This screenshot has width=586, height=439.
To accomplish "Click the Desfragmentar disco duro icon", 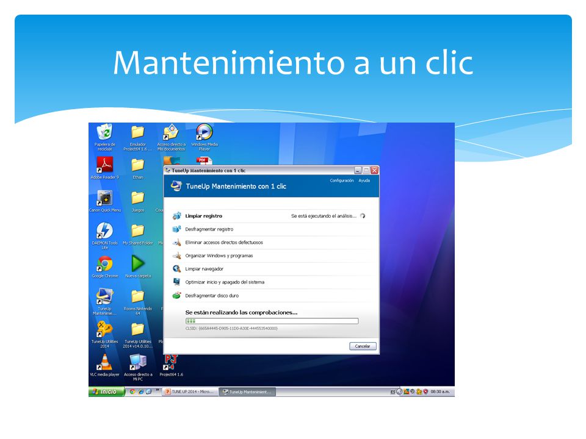I will coord(177,295).
